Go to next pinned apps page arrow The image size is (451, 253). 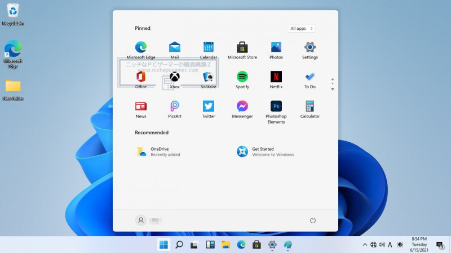pos(333,89)
